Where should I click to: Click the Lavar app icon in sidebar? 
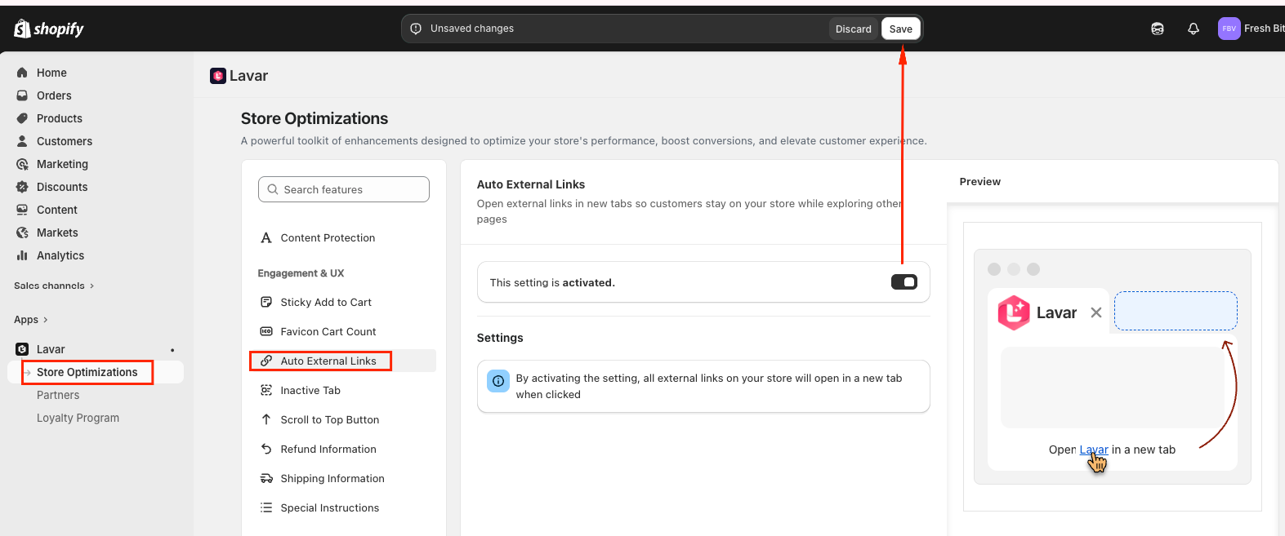22,349
